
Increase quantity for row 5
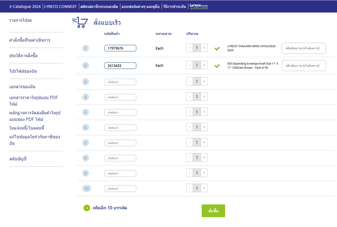pyautogui.click(x=204, y=112)
